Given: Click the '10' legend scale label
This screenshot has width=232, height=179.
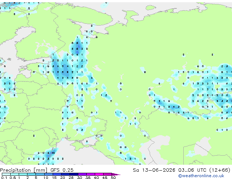Looking at the screenshot, I should point(46,178).
